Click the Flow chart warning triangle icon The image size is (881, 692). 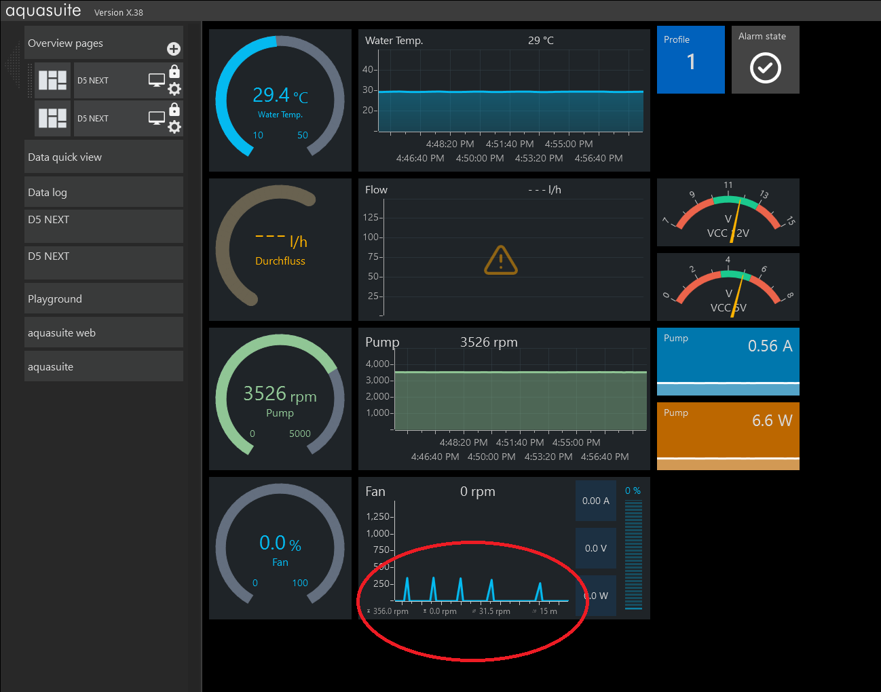[501, 260]
